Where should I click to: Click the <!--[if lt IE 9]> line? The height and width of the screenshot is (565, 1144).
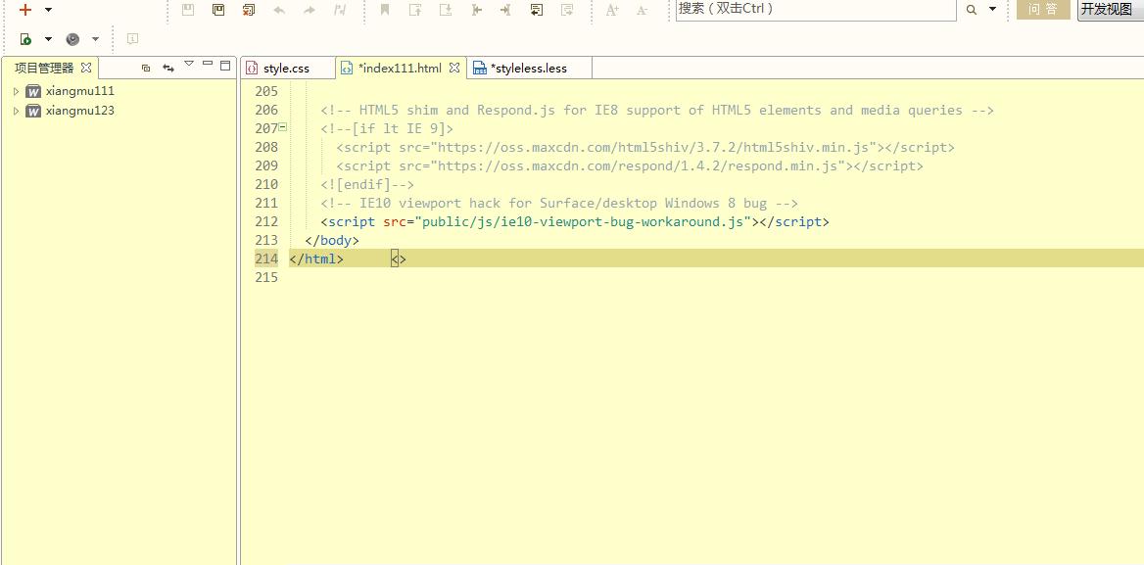[387, 129]
